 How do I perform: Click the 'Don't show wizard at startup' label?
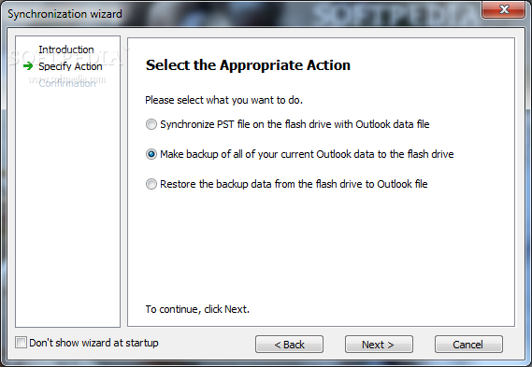[94, 343]
